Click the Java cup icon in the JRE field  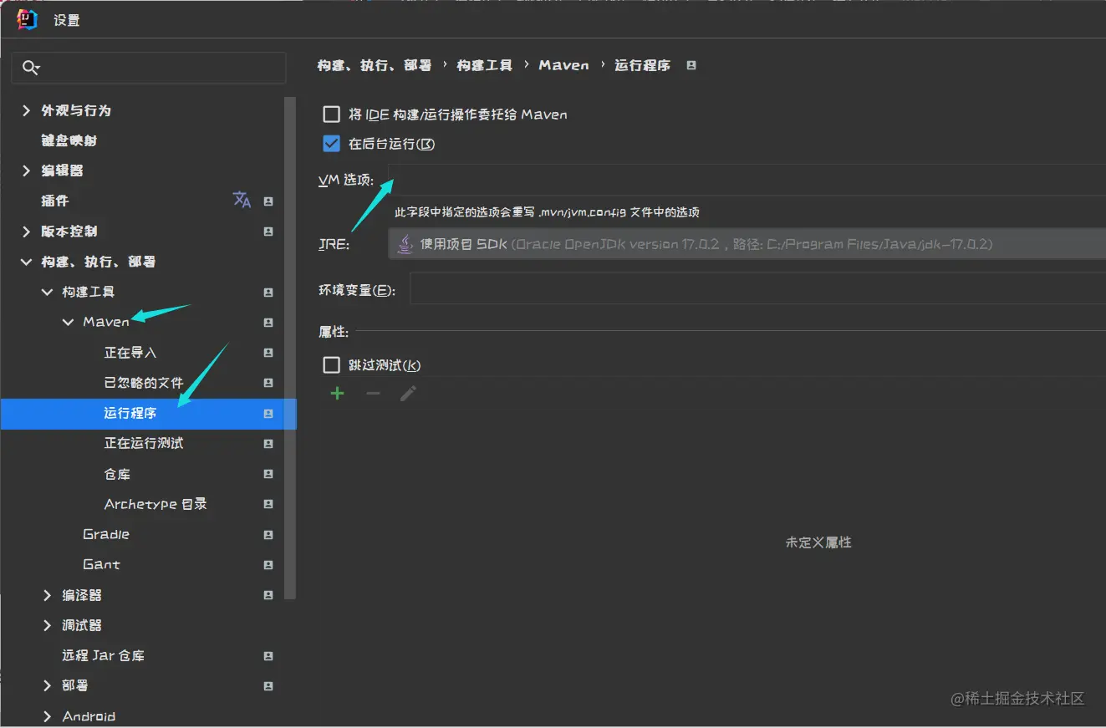pos(405,244)
